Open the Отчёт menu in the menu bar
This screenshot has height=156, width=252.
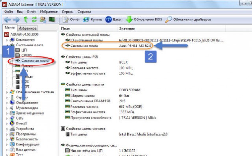31,12
